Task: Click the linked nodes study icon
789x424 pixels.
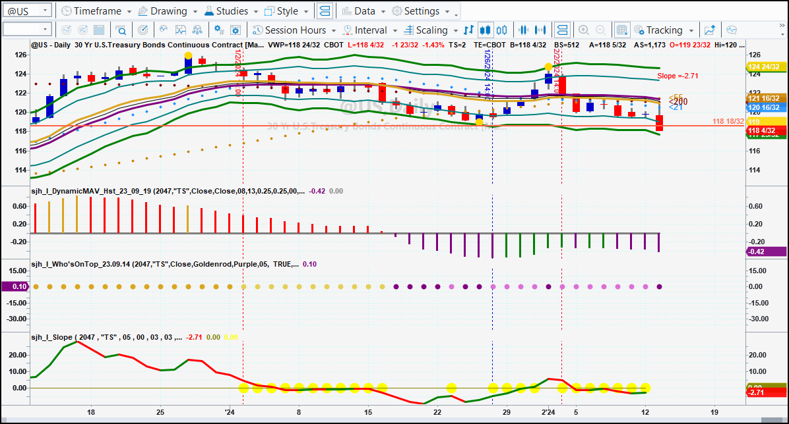Action: pos(197,30)
